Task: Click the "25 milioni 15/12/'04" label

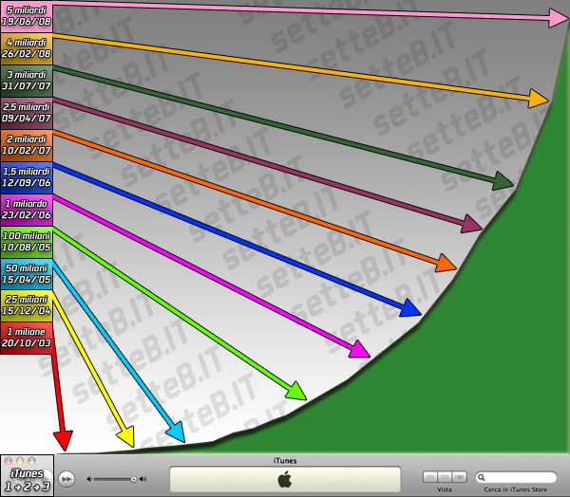Action: point(27,305)
